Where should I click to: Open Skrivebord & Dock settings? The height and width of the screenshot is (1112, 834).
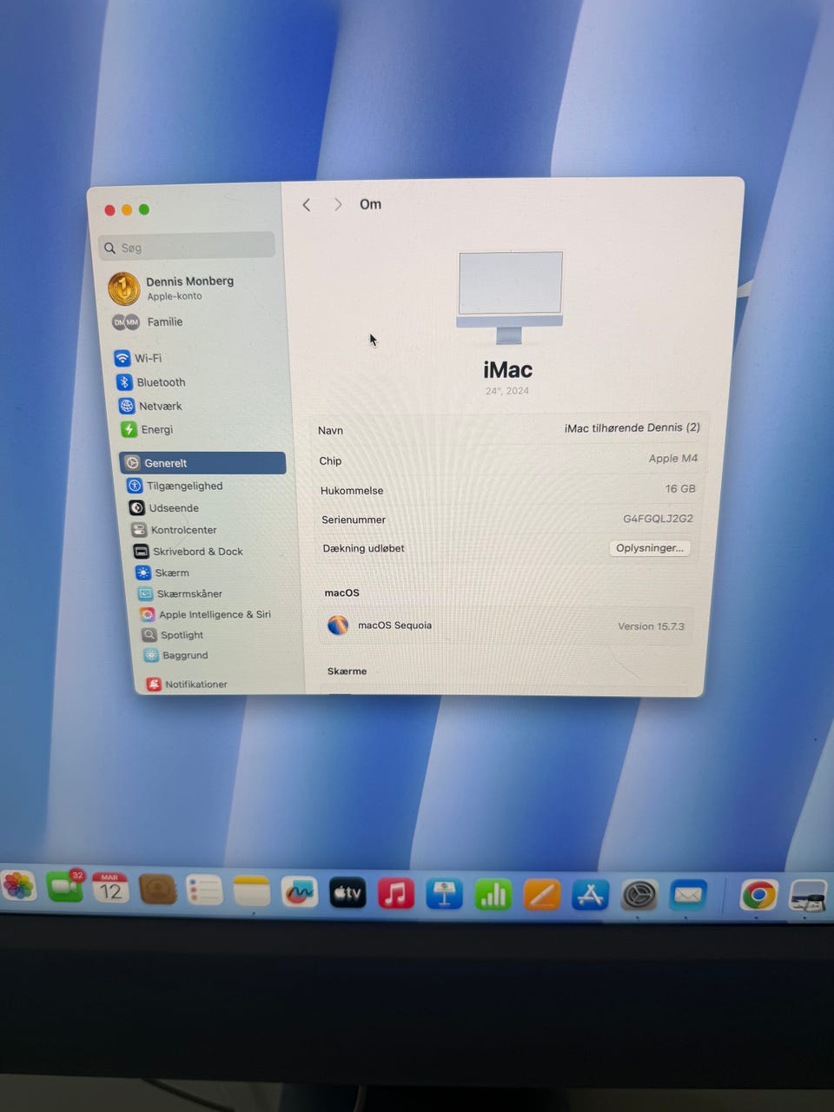[188, 552]
